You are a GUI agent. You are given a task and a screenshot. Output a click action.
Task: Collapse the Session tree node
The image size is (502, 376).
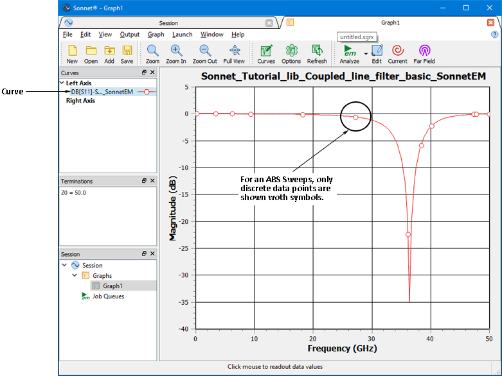click(x=64, y=265)
